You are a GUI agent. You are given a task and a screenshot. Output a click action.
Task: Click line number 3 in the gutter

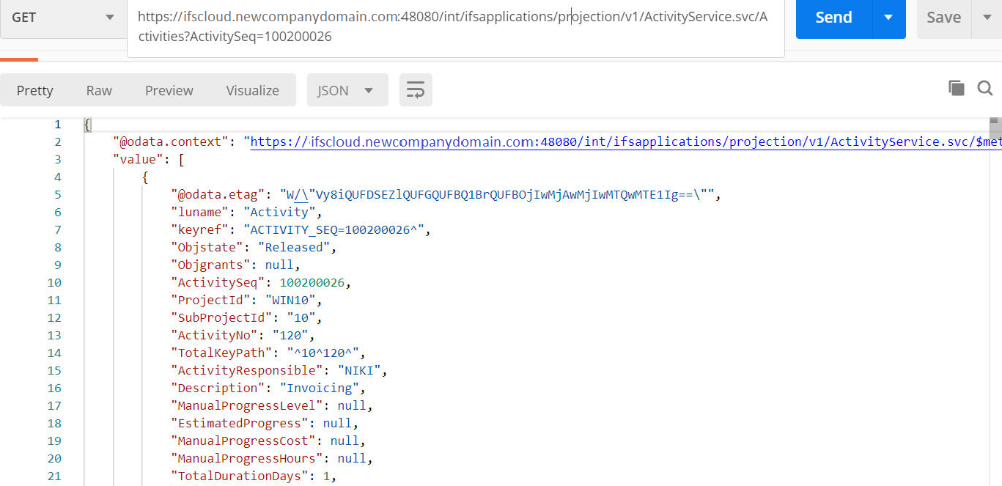(57, 159)
